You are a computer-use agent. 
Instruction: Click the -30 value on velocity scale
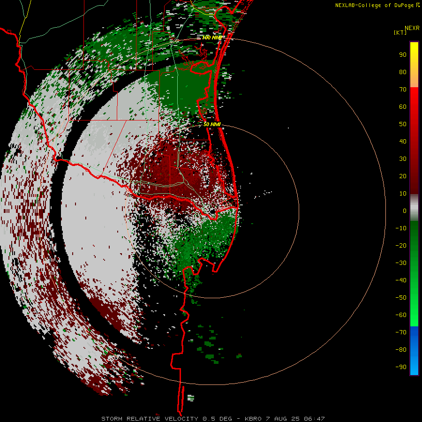(401, 263)
